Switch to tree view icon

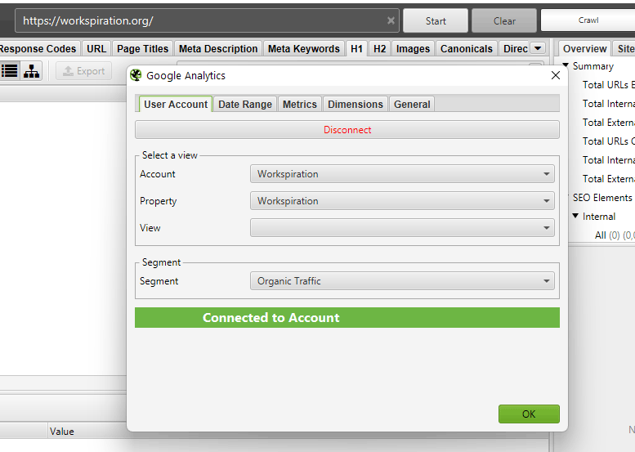click(x=31, y=71)
